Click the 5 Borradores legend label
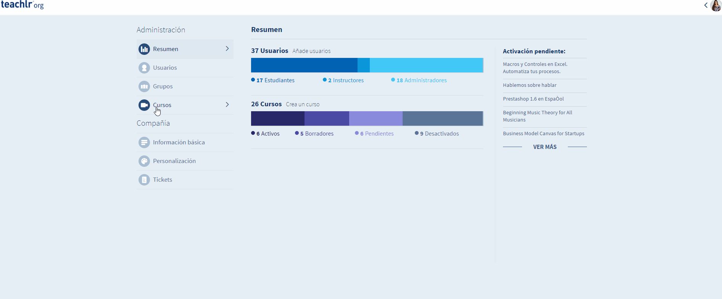Viewport: 722px width, 299px height. pos(314,134)
